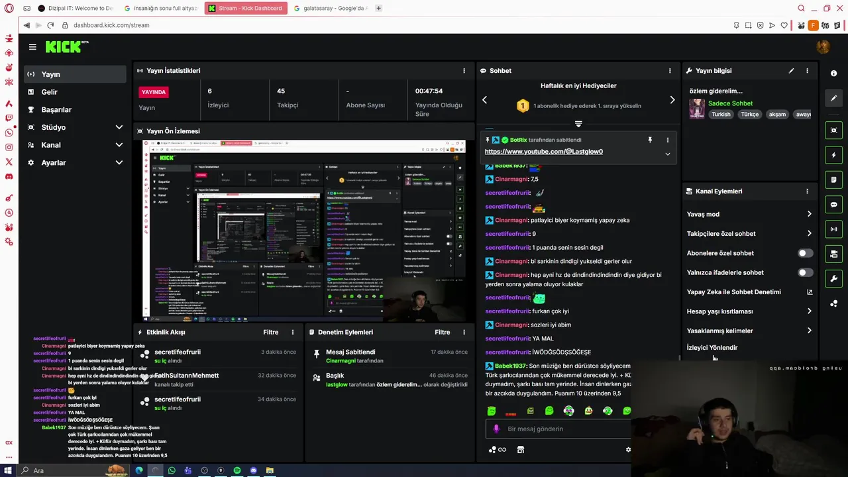Screen dimensions: 848x477
Task: Open Takipçilere özel sohbet chevron
Action: [809, 233]
